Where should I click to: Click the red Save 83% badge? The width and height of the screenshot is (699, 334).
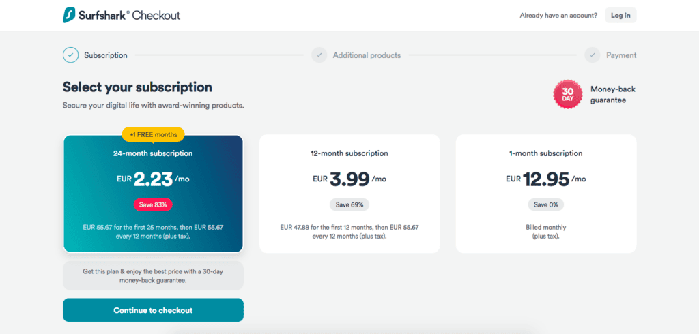(153, 204)
